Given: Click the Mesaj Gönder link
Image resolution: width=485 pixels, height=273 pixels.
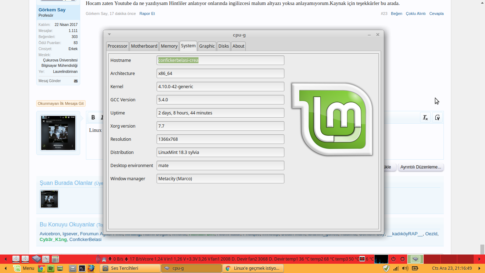Looking at the screenshot, I should [50, 81].
